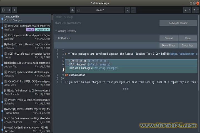Click the '## Installation' heading line
Viewport: 200px width, 133px height.
tap(75, 75)
